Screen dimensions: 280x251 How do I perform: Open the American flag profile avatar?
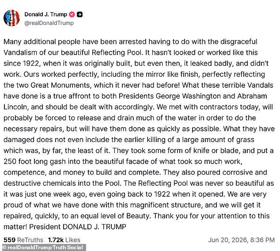tap(11, 18)
